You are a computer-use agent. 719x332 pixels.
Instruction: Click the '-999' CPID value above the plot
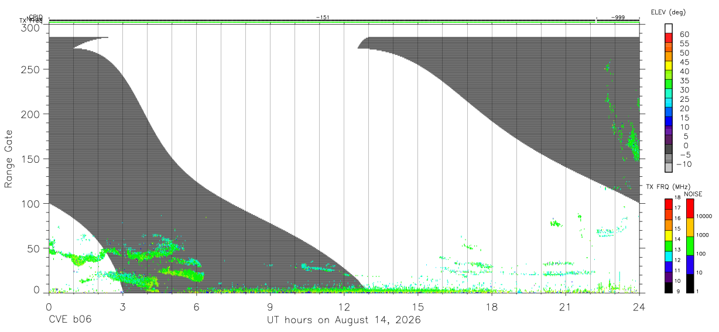pos(618,18)
